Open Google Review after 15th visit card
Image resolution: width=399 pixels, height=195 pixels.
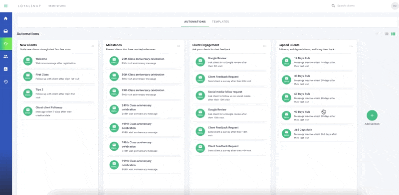(230, 113)
